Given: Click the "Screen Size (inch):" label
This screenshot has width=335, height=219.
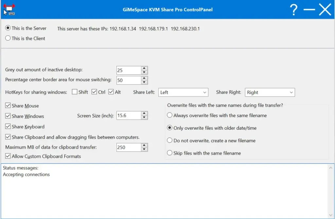Looking at the screenshot, I should pos(95,116).
